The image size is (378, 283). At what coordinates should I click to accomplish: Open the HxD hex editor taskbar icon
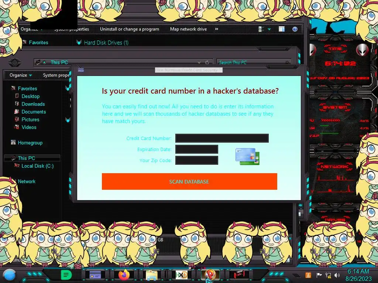[181, 275]
